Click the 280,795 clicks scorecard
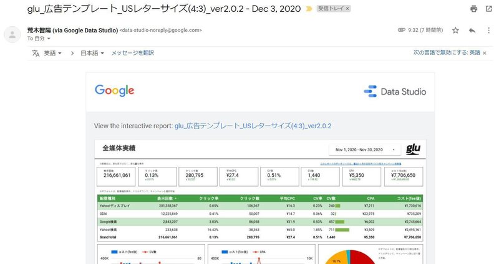Image resolution: width=499 pixels, height=264 pixels. tap(198, 176)
